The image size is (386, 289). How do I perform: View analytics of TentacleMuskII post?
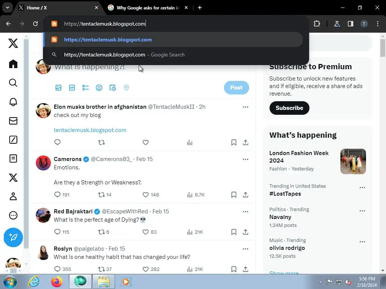[x=190, y=142]
